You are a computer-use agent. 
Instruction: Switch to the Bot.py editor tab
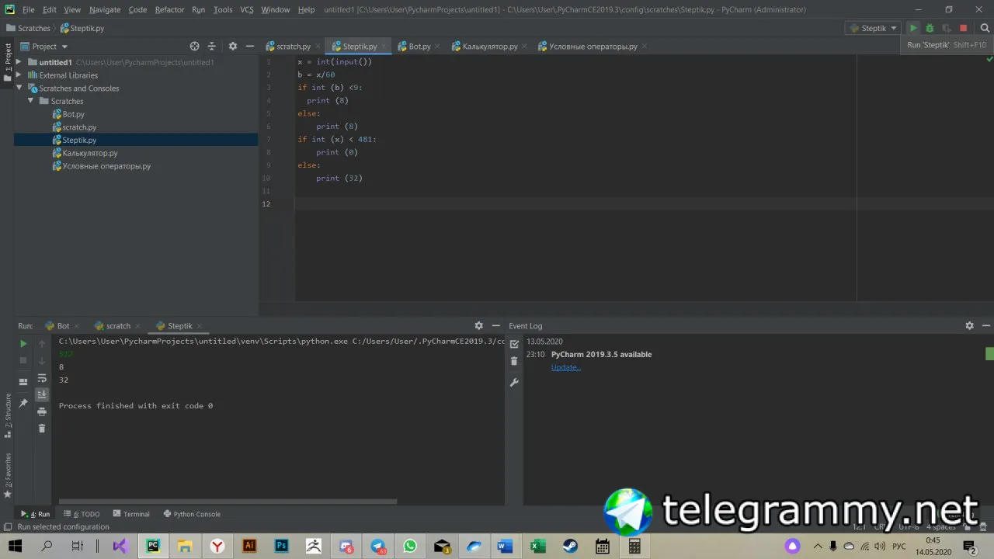pos(419,47)
